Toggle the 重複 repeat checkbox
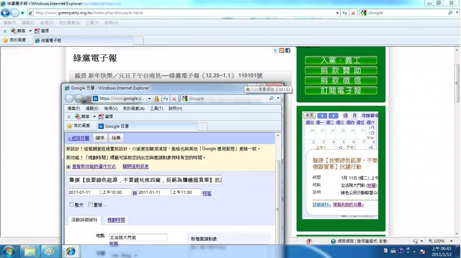 90,205
